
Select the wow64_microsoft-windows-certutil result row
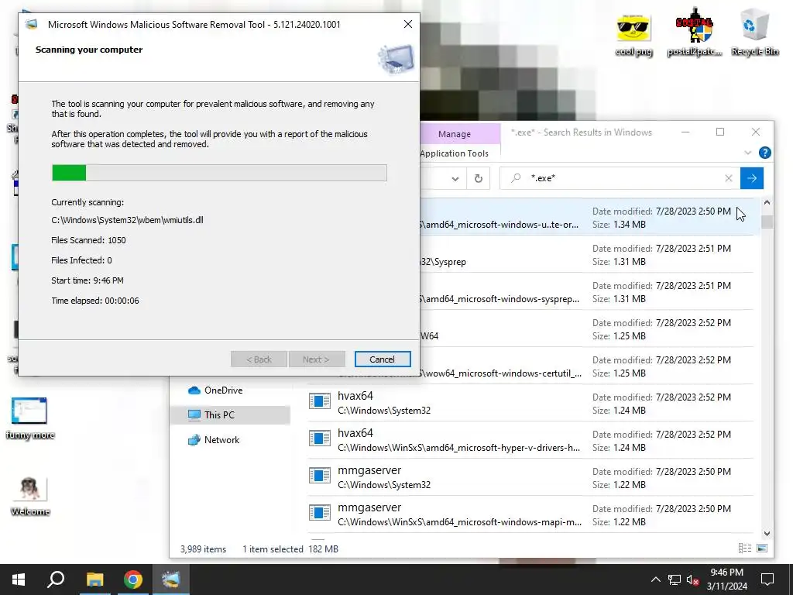coord(587,366)
